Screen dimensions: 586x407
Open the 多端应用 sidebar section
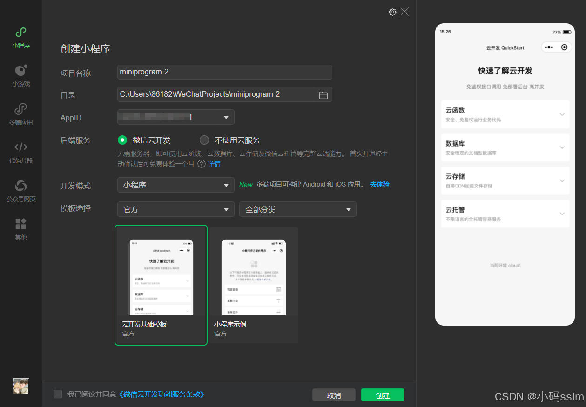click(21, 114)
